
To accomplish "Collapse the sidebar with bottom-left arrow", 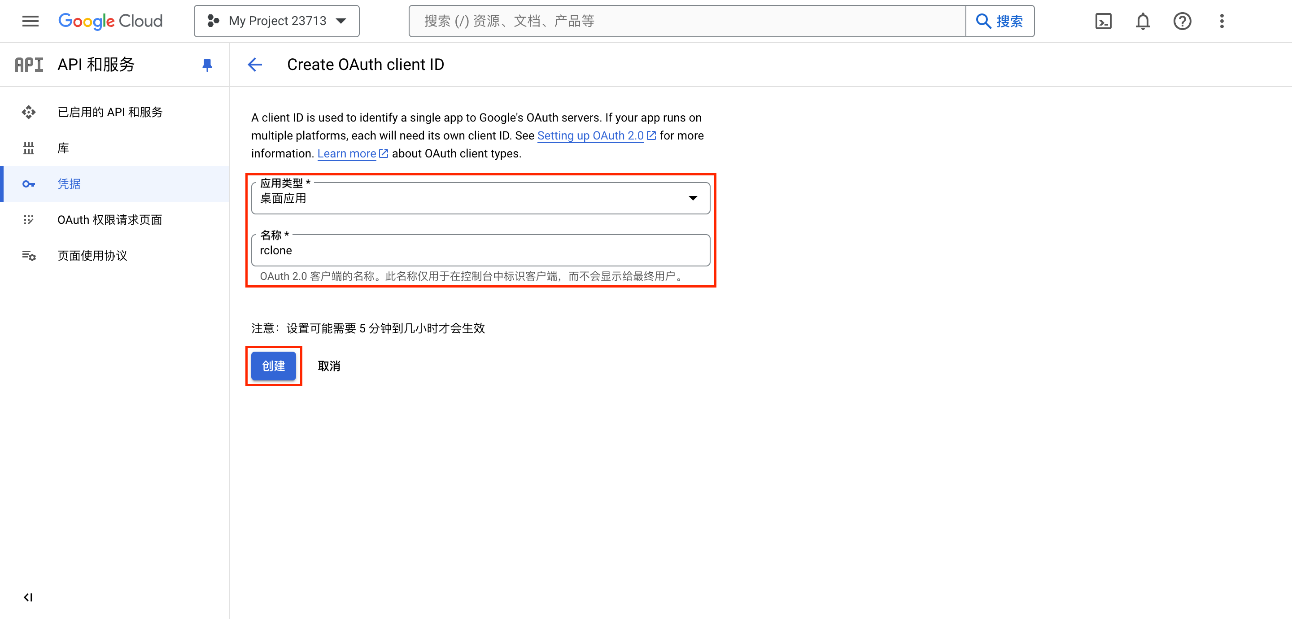I will coord(28,597).
